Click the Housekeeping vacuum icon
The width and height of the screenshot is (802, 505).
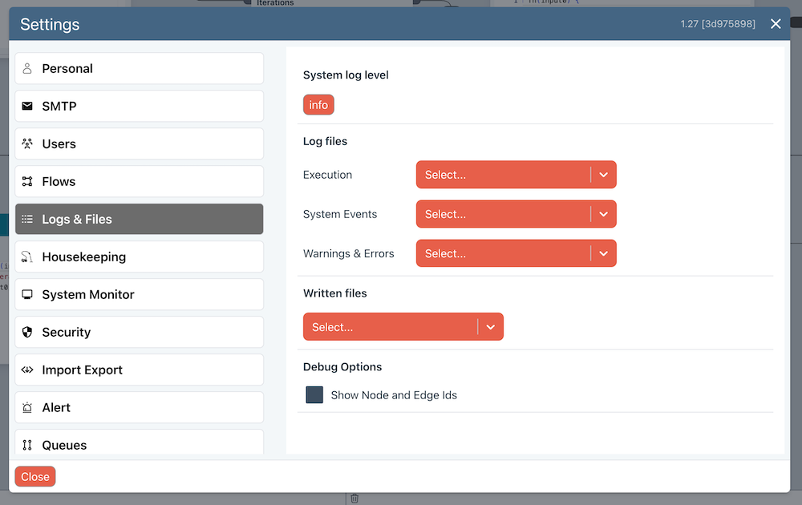pyautogui.click(x=27, y=257)
